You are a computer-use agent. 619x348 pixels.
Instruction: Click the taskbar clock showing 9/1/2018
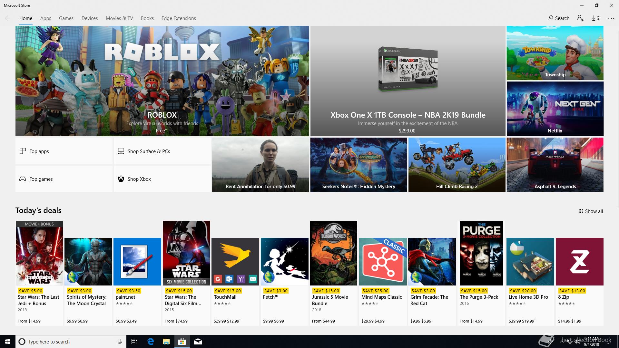pyautogui.click(x=592, y=342)
